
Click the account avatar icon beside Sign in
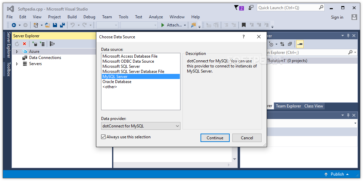click(x=354, y=17)
